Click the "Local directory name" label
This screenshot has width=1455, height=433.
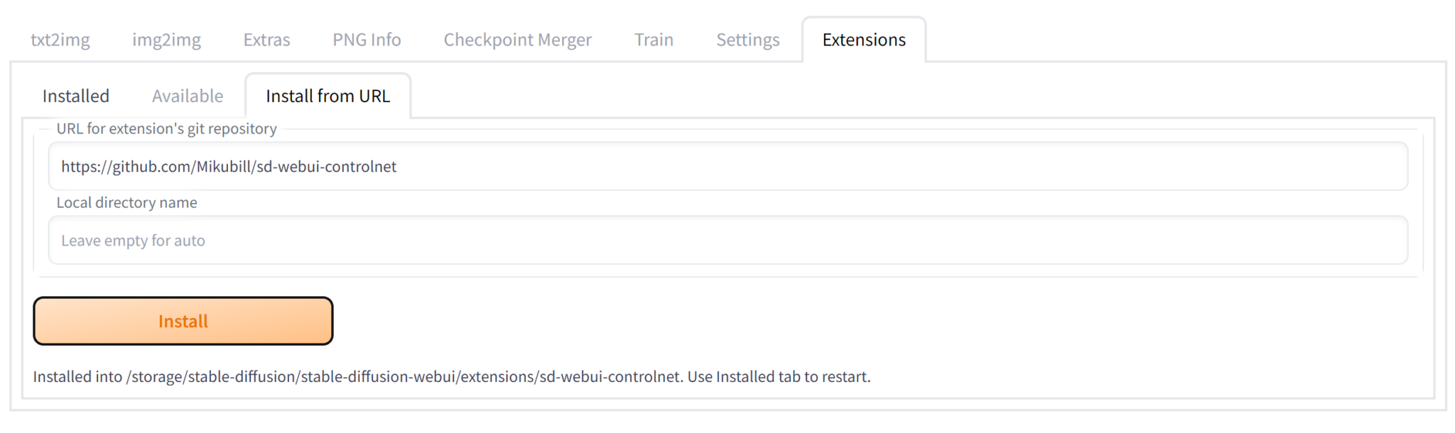point(126,202)
